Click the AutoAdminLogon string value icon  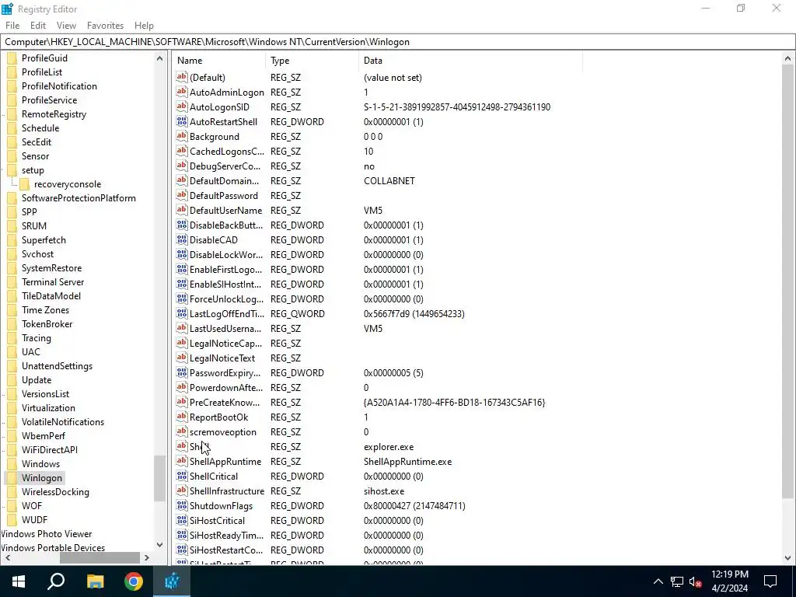[182, 92]
